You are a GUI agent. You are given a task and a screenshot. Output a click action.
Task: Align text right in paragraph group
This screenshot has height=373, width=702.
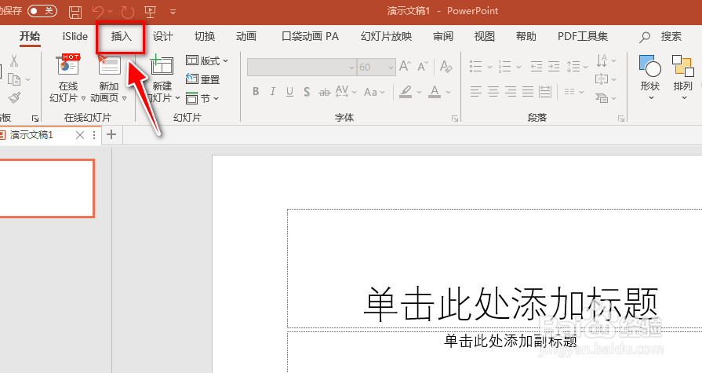point(511,91)
